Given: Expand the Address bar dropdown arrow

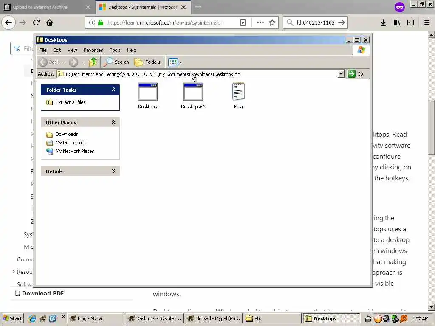Looking at the screenshot, I should [x=341, y=74].
